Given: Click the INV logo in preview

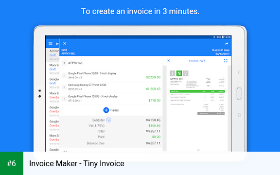Looking at the screenshot, I should pos(179,73).
